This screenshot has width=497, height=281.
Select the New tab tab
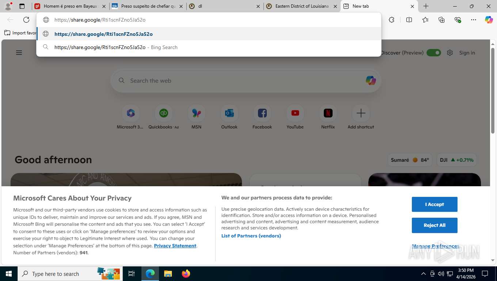pyautogui.click(x=379, y=6)
